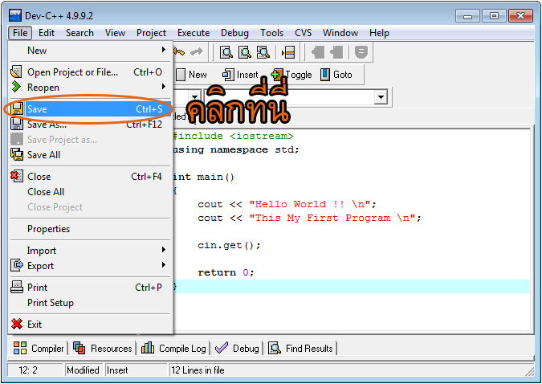
Task: Click the second magnifier Replace toolbar icon
Action: point(245,52)
